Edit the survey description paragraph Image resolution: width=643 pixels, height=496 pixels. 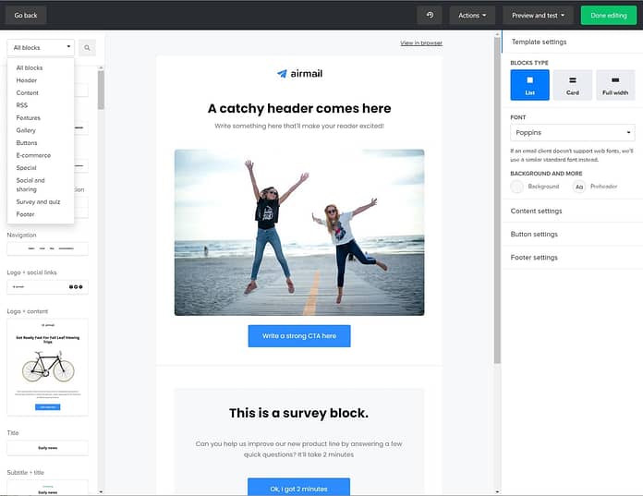[298, 449]
